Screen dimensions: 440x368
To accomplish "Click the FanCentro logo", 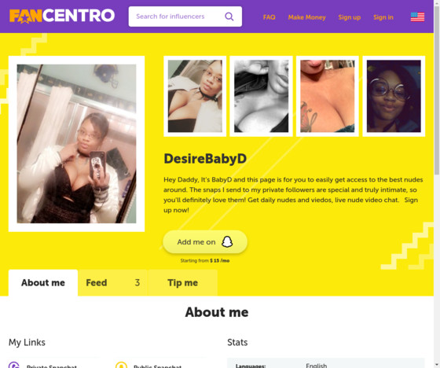I will [62, 16].
